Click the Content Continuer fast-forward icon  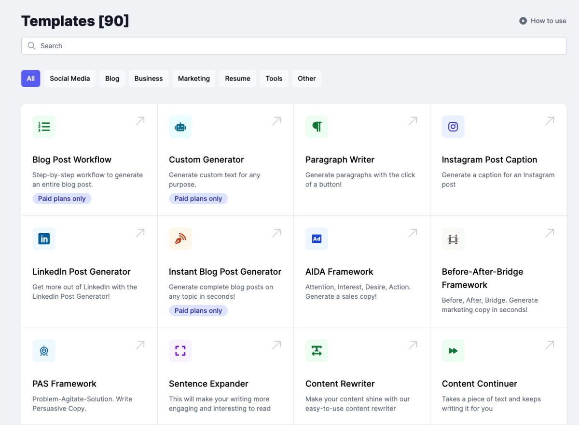click(x=453, y=351)
